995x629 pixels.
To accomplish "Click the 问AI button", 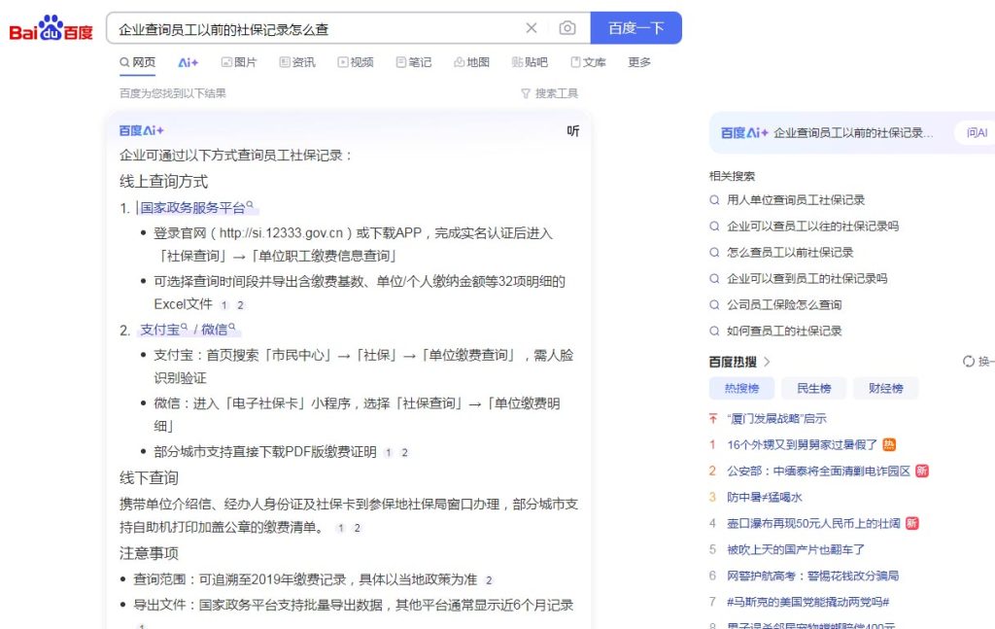I will pyautogui.click(x=977, y=132).
